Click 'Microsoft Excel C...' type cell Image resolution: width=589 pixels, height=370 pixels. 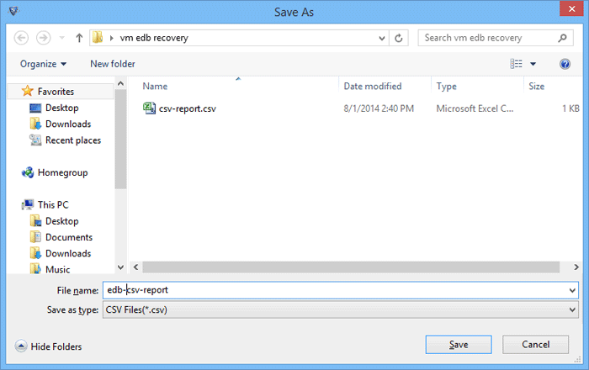click(475, 108)
